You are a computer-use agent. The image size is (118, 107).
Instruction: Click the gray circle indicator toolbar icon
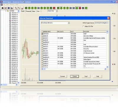83,8
